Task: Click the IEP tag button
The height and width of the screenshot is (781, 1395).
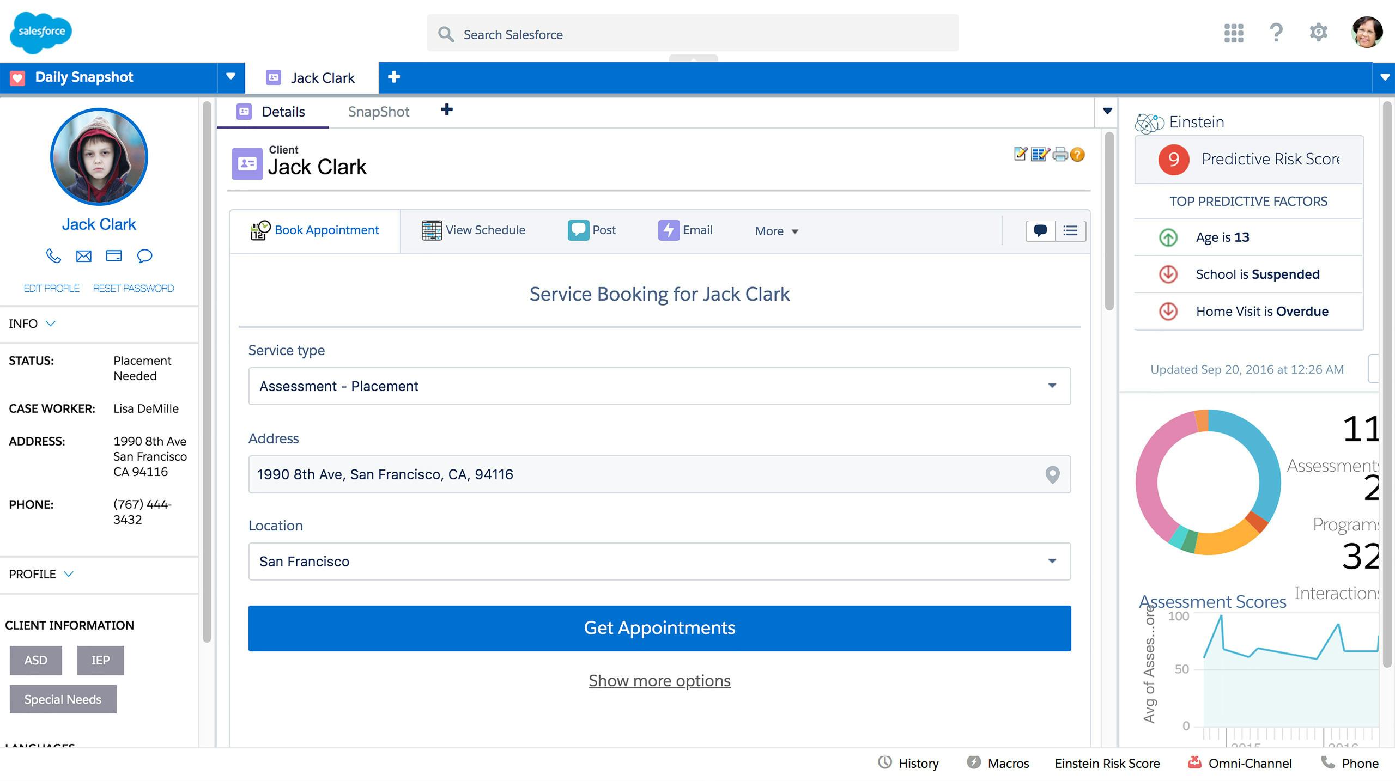Action: tap(101, 661)
